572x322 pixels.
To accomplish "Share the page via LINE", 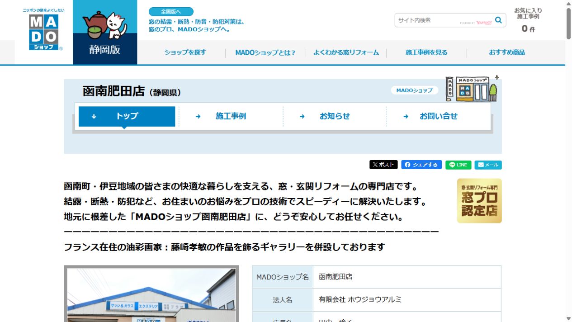I will tap(459, 165).
